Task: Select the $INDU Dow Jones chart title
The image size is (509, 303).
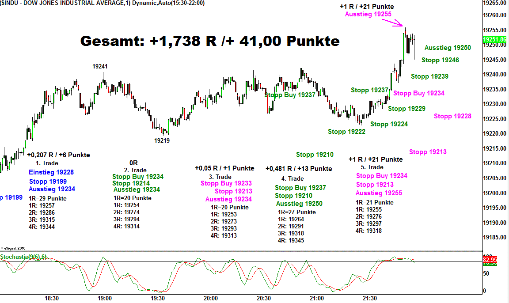Action: tap(62, 3)
